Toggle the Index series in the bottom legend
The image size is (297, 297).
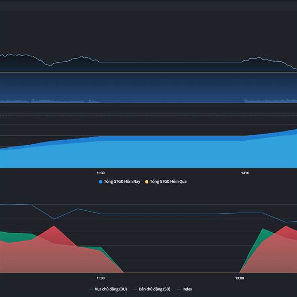187,289
